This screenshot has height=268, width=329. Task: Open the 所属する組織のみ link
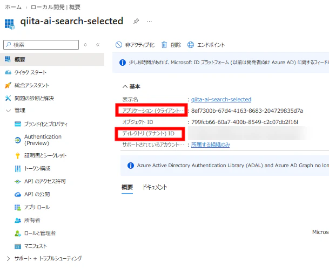point(211,145)
